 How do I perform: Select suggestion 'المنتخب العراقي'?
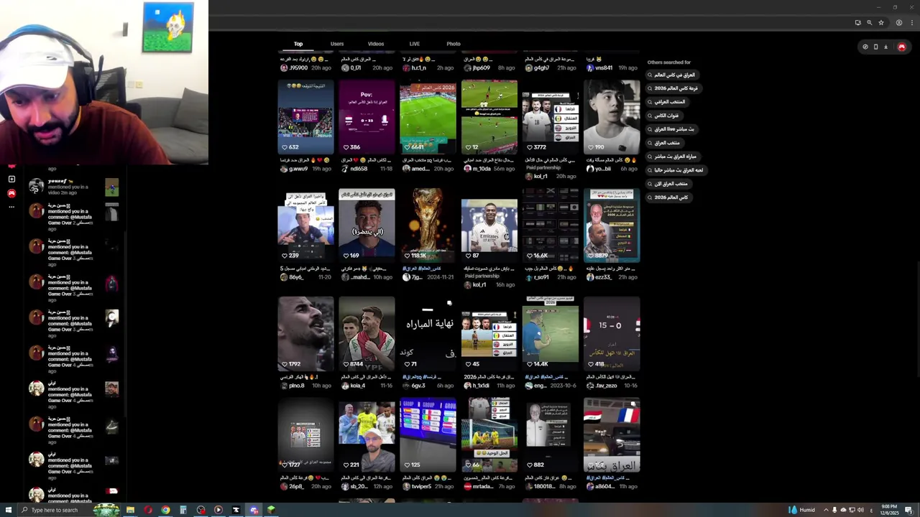pyautogui.click(x=666, y=102)
